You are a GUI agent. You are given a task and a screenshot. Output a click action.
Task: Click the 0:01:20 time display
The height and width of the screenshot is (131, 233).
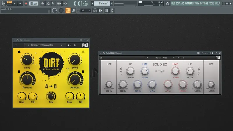coord(81,3)
